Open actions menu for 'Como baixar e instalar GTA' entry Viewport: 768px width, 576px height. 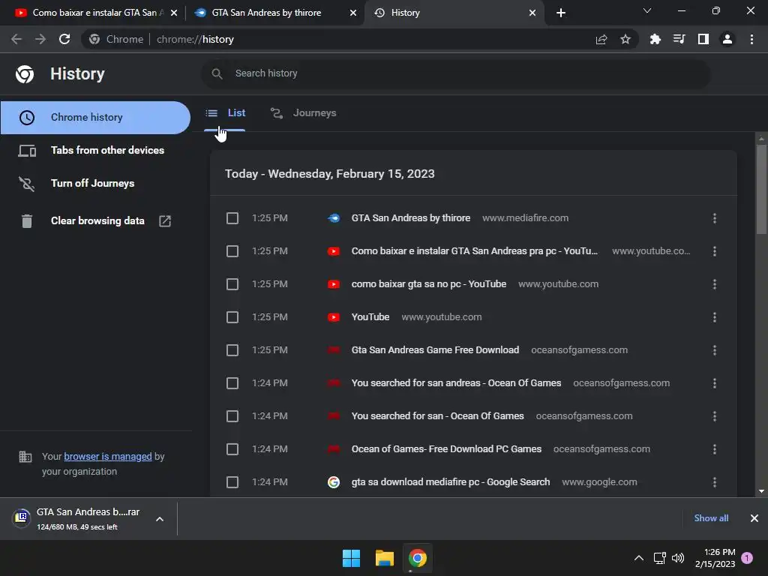point(715,251)
